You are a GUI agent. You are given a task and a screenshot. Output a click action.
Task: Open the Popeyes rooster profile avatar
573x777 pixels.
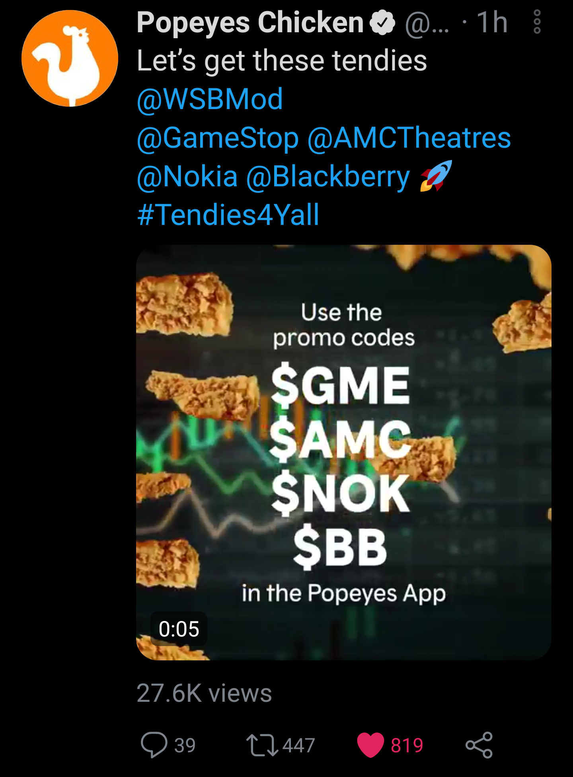[x=70, y=58]
